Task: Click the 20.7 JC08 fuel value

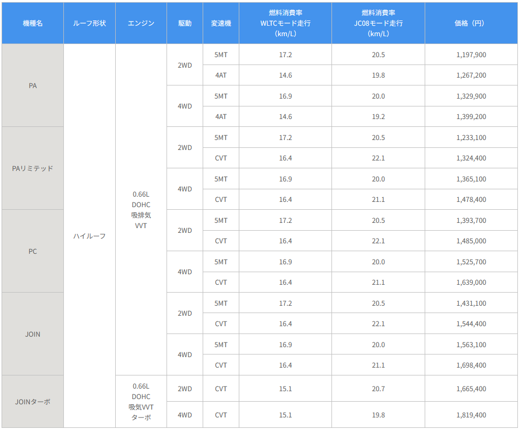Action: 378,389
